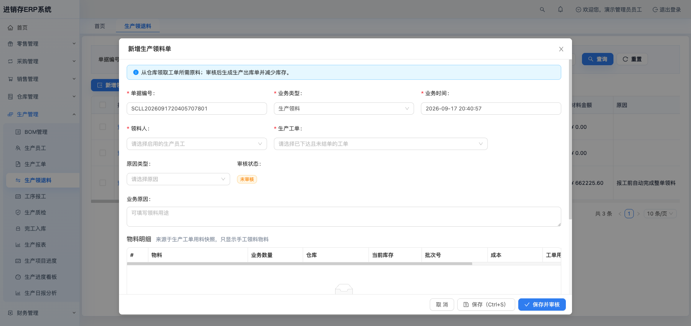
Task: Click the 物料明细 table horizontal scrollbar
Action: [299, 264]
